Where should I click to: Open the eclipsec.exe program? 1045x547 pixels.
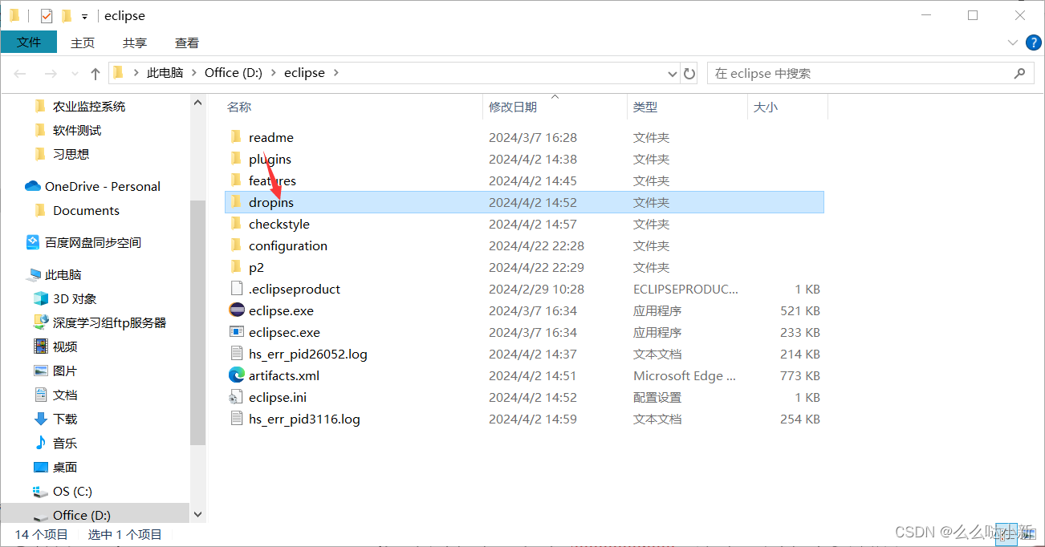[283, 332]
